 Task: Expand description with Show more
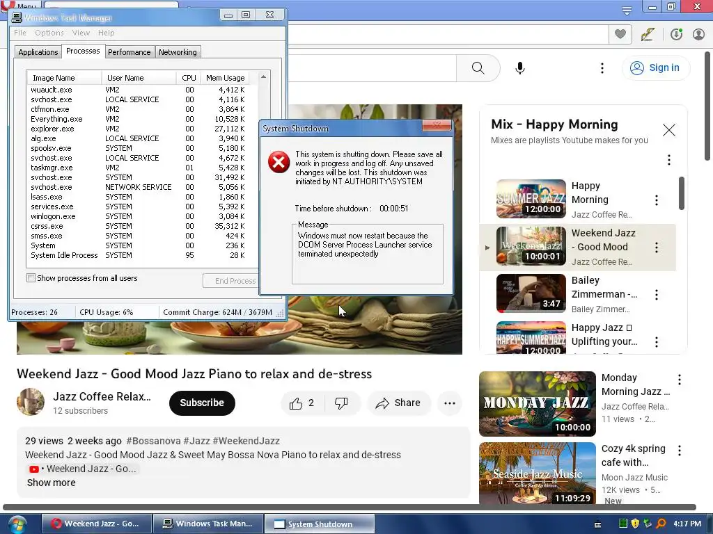click(52, 483)
